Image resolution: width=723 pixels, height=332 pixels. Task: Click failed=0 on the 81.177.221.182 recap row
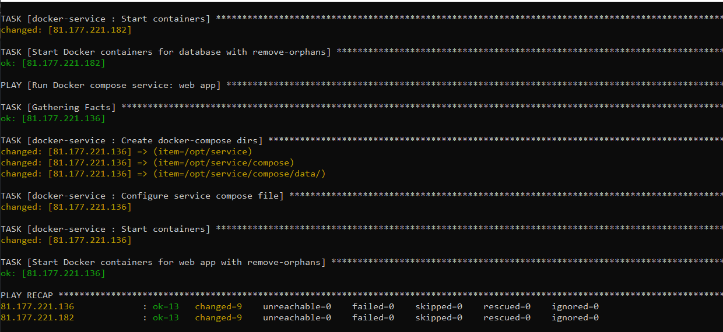(x=373, y=317)
